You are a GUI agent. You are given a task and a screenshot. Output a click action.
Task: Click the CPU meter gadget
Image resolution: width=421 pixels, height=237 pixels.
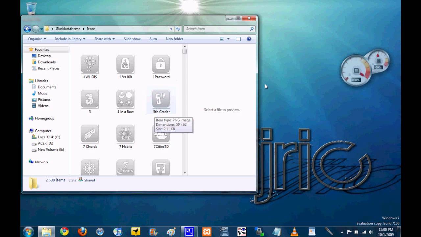(x=356, y=71)
